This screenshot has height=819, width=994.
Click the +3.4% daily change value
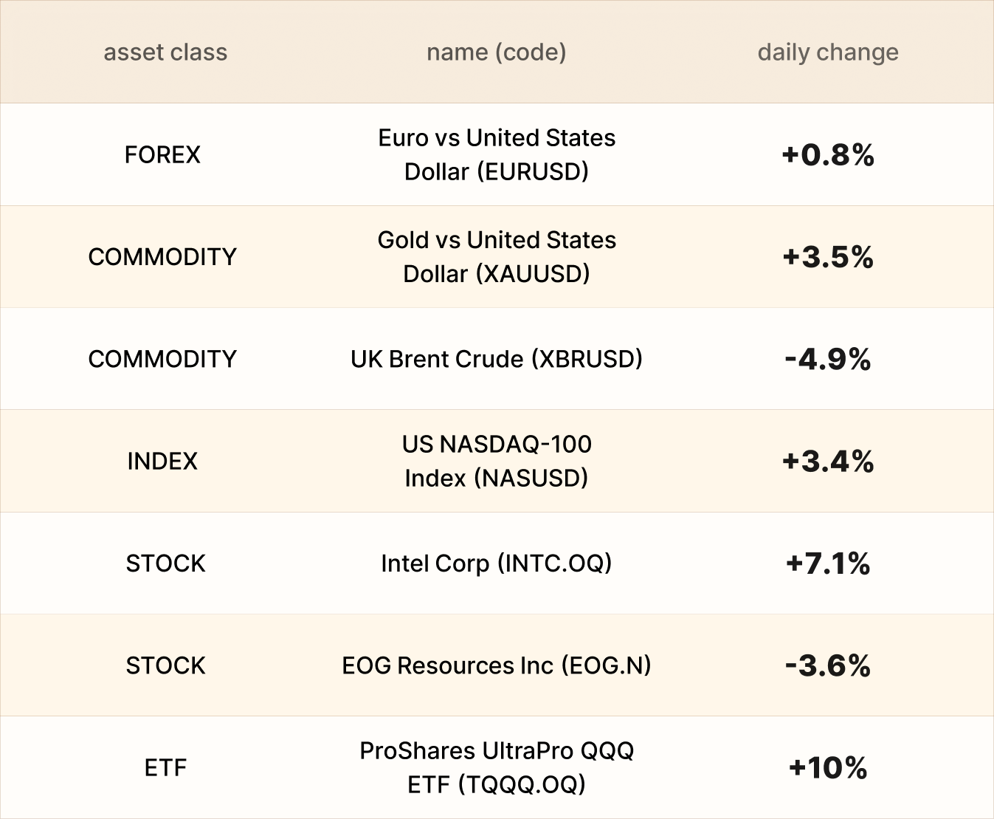coord(828,462)
